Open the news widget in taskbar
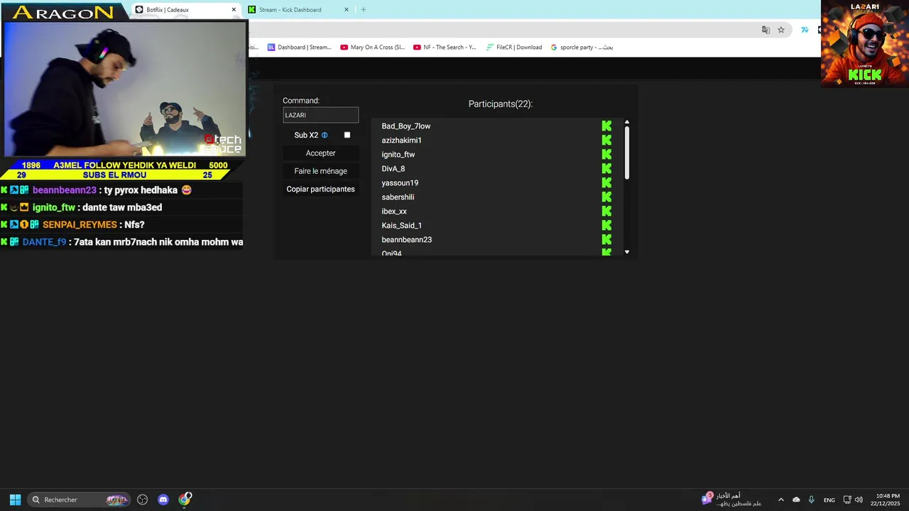909x511 pixels. pyautogui.click(x=731, y=500)
